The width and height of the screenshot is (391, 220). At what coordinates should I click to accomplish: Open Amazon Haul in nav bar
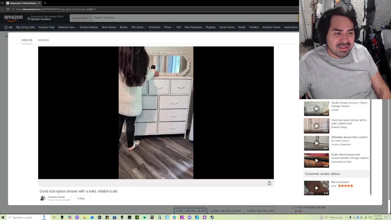pos(46,27)
